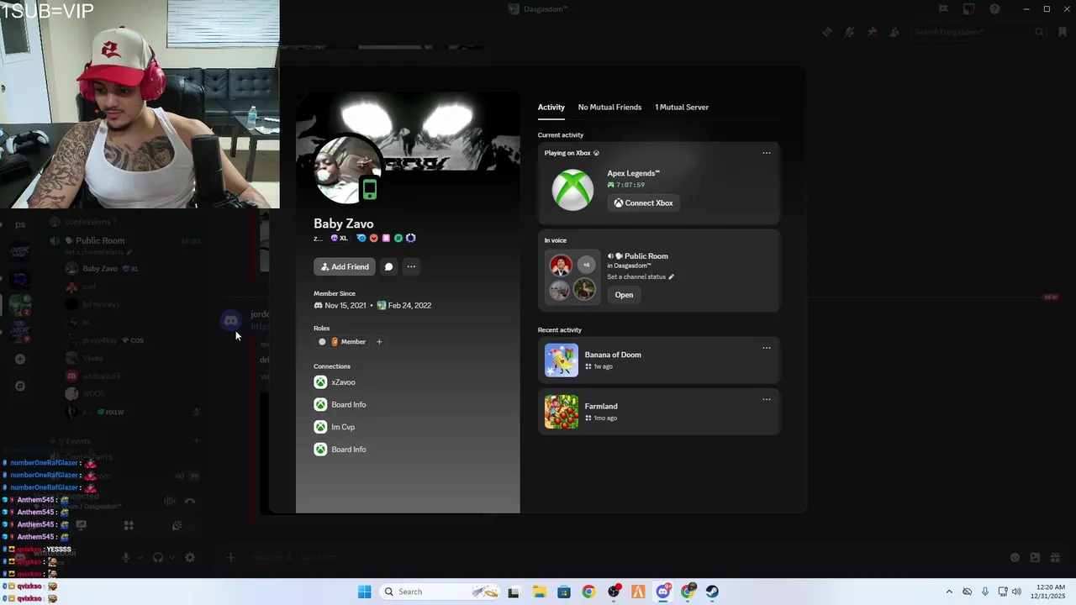Open options for Farmland activity
1076x605 pixels.
[766, 399]
